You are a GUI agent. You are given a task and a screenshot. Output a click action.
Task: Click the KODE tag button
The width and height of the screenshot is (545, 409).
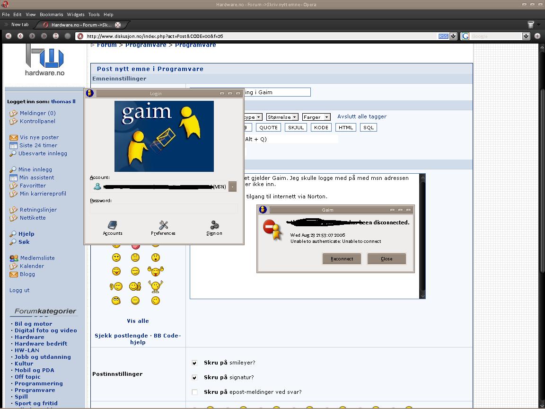click(x=321, y=128)
